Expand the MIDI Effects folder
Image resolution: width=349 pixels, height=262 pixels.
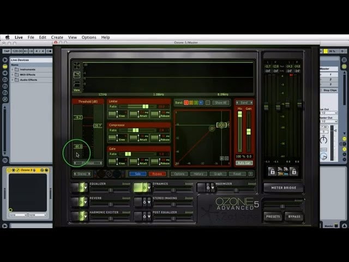click(x=13, y=75)
